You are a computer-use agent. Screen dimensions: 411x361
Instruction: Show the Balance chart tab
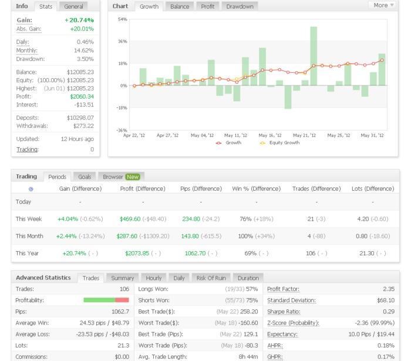[179, 6]
